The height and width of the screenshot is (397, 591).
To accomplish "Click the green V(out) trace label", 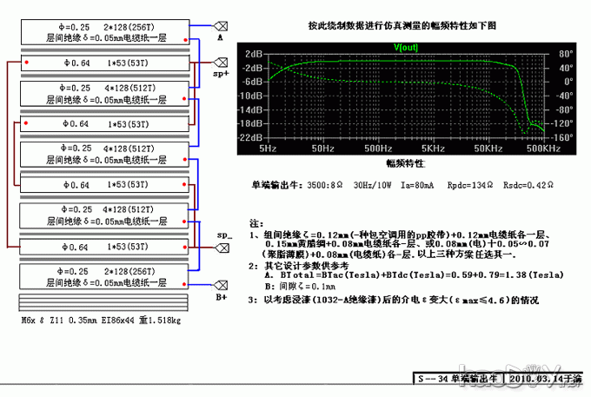I will pos(405,46).
